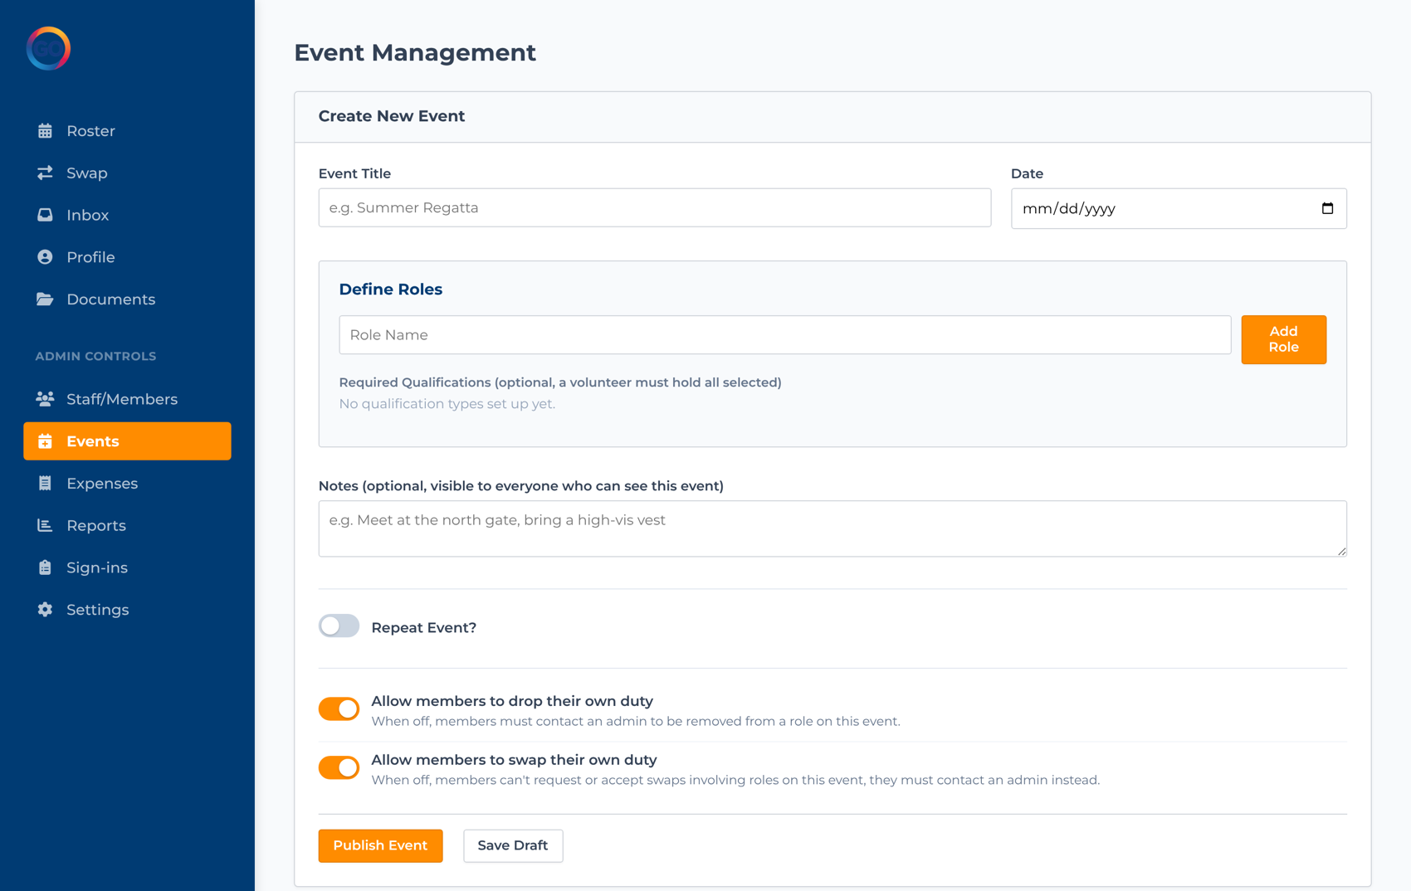The height and width of the screenshot is (891, 1411).
Task: Go to the Swap page
Action: tap(127, 173)
